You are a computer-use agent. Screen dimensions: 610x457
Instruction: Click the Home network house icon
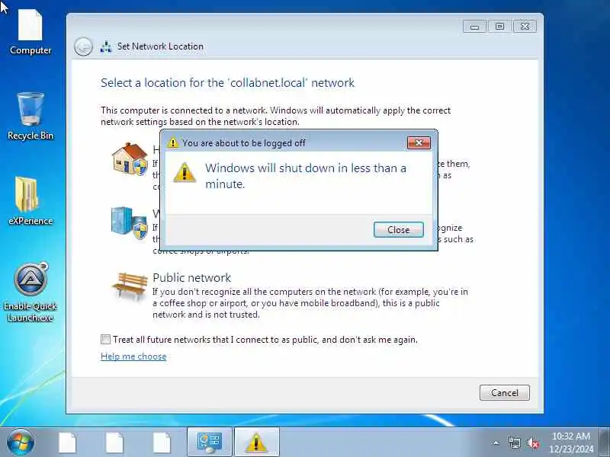coord(130,158)
